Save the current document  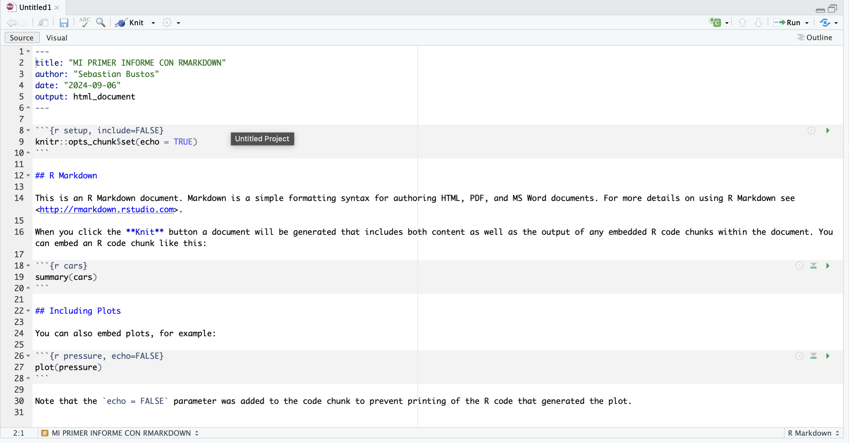pos(64,23)
